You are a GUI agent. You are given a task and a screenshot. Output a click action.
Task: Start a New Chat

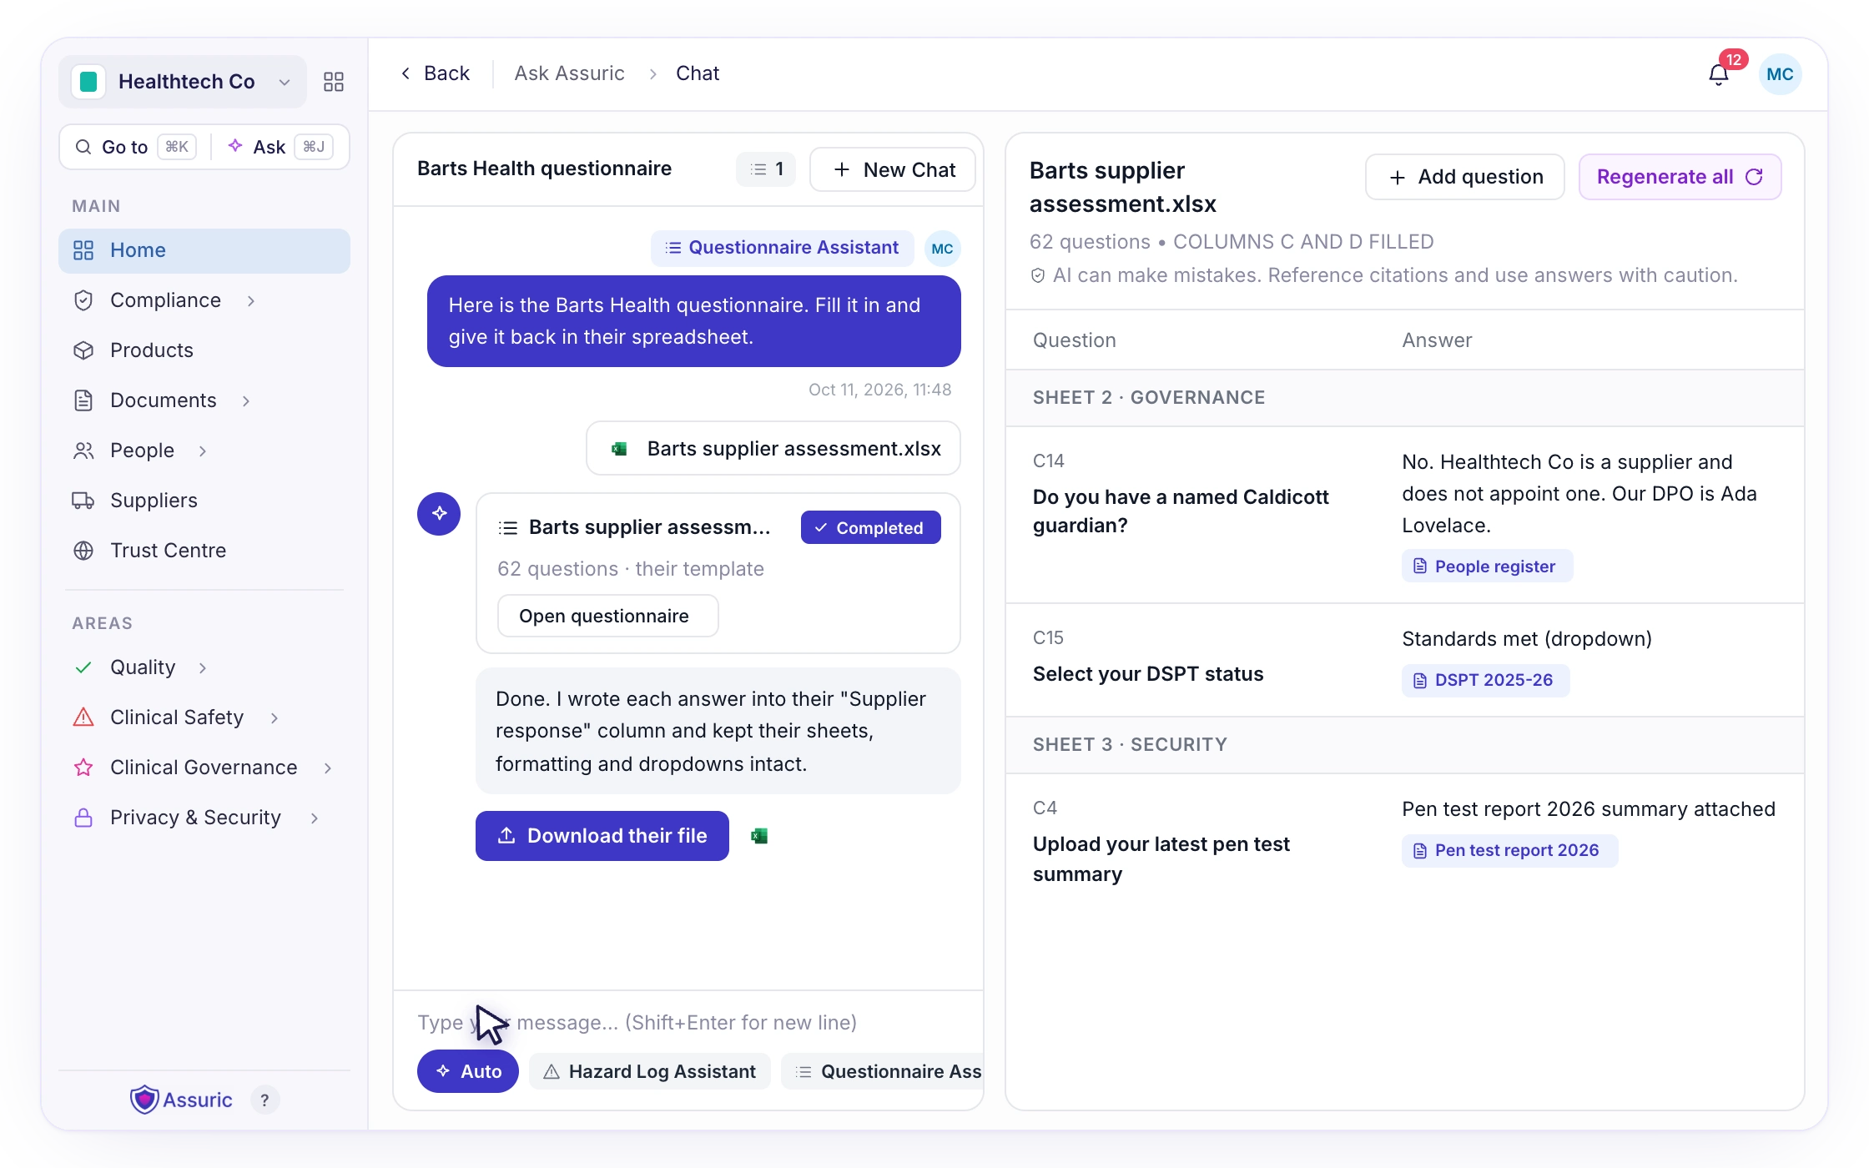pyautogui.click(x=893, y=169)
